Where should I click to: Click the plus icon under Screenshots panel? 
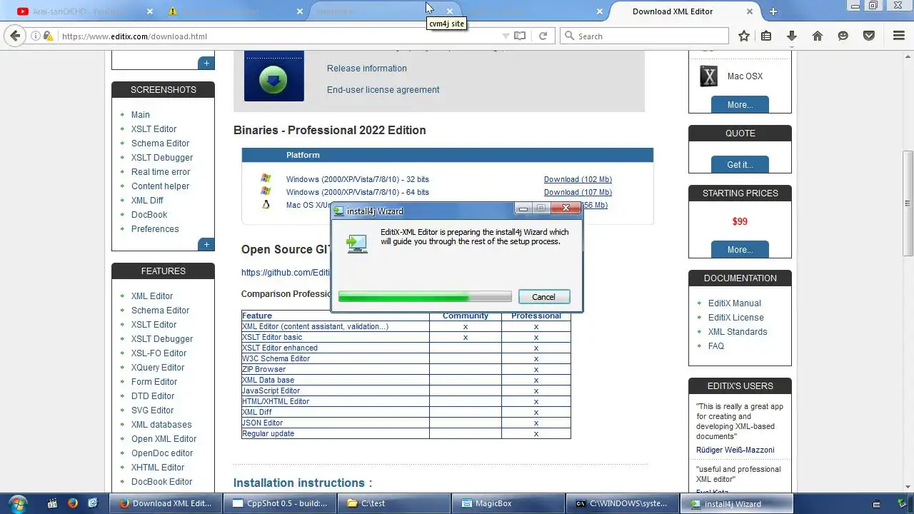click(206, 244)
